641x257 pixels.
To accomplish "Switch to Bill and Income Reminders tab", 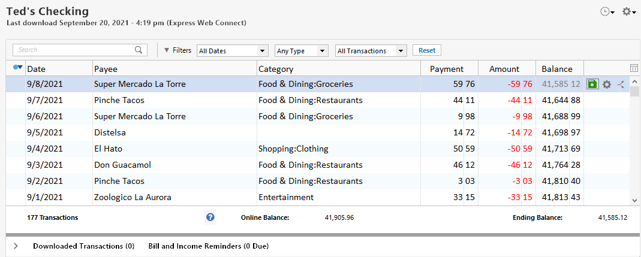I will tap(208, 246).
